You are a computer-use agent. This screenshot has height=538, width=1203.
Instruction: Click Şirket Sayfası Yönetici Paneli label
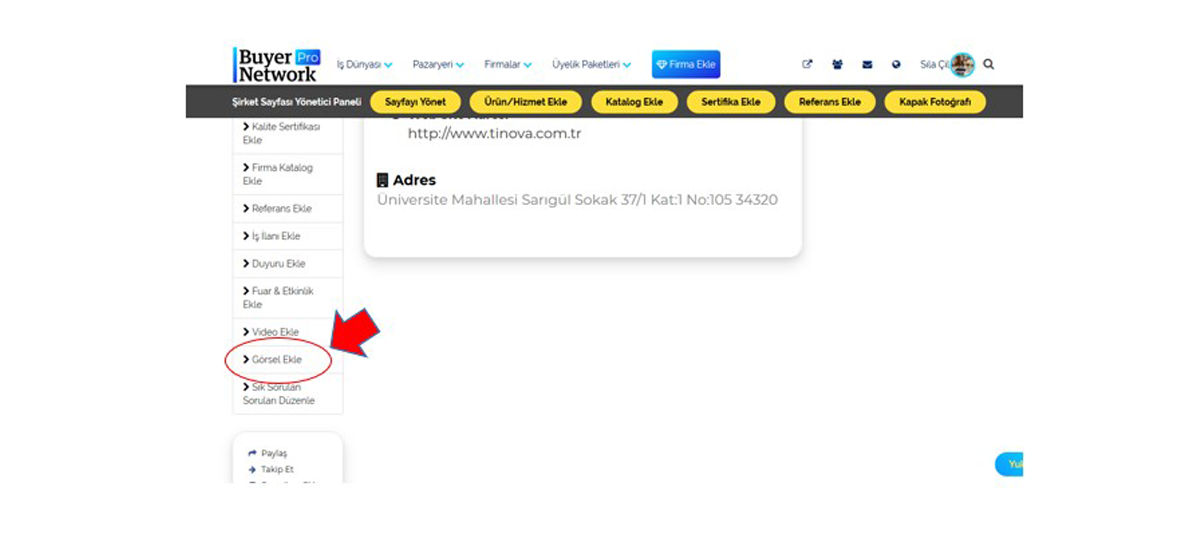297,102
